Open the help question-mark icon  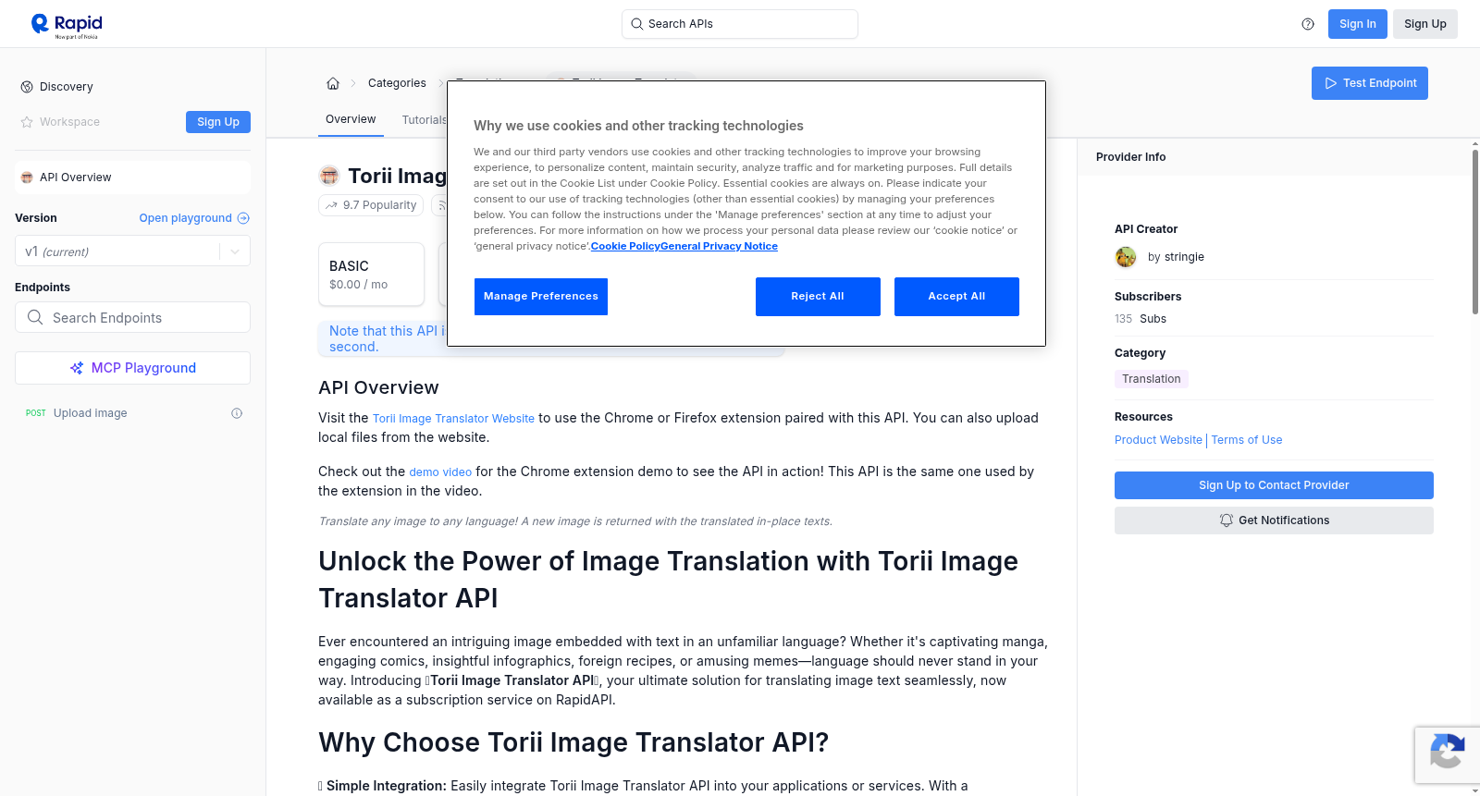click(1308, 24)
